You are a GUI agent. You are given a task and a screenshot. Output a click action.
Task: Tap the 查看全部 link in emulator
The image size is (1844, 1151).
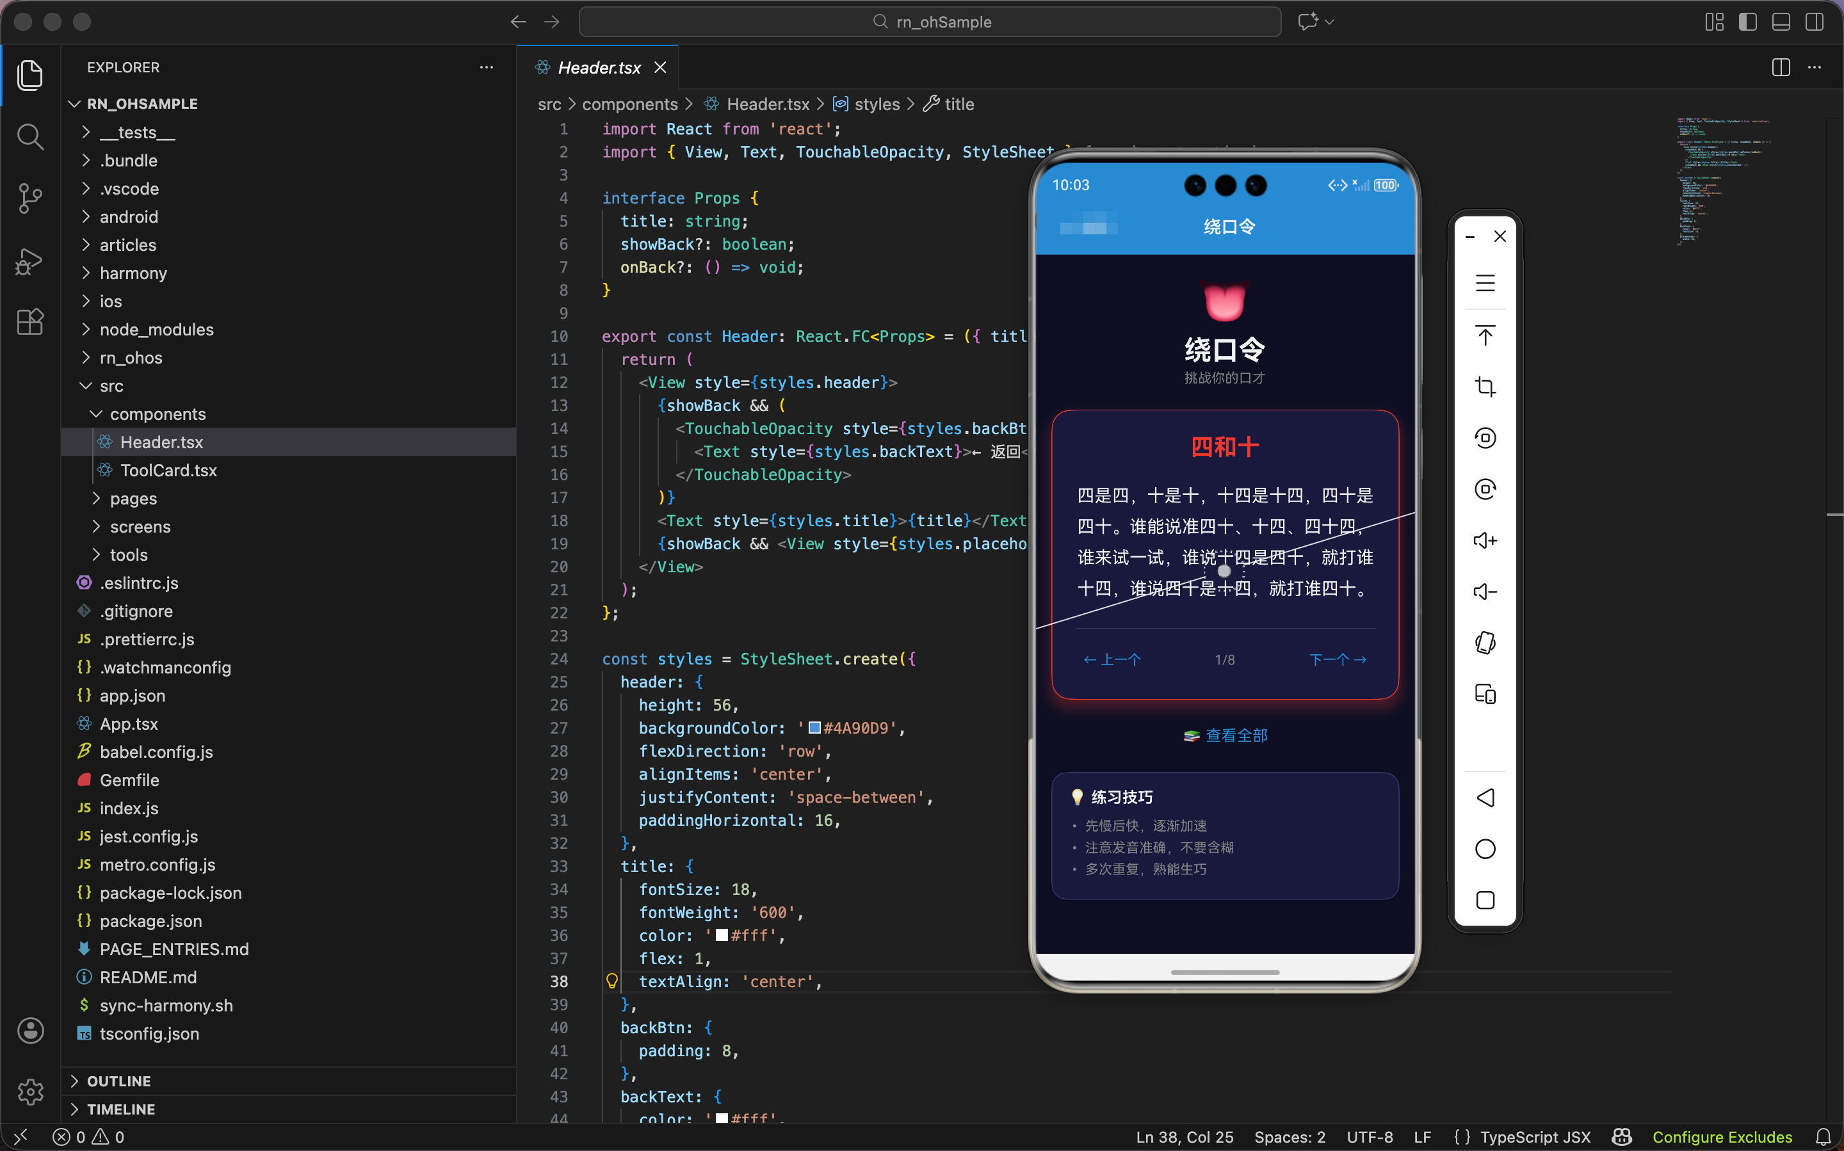[1235, 736]
